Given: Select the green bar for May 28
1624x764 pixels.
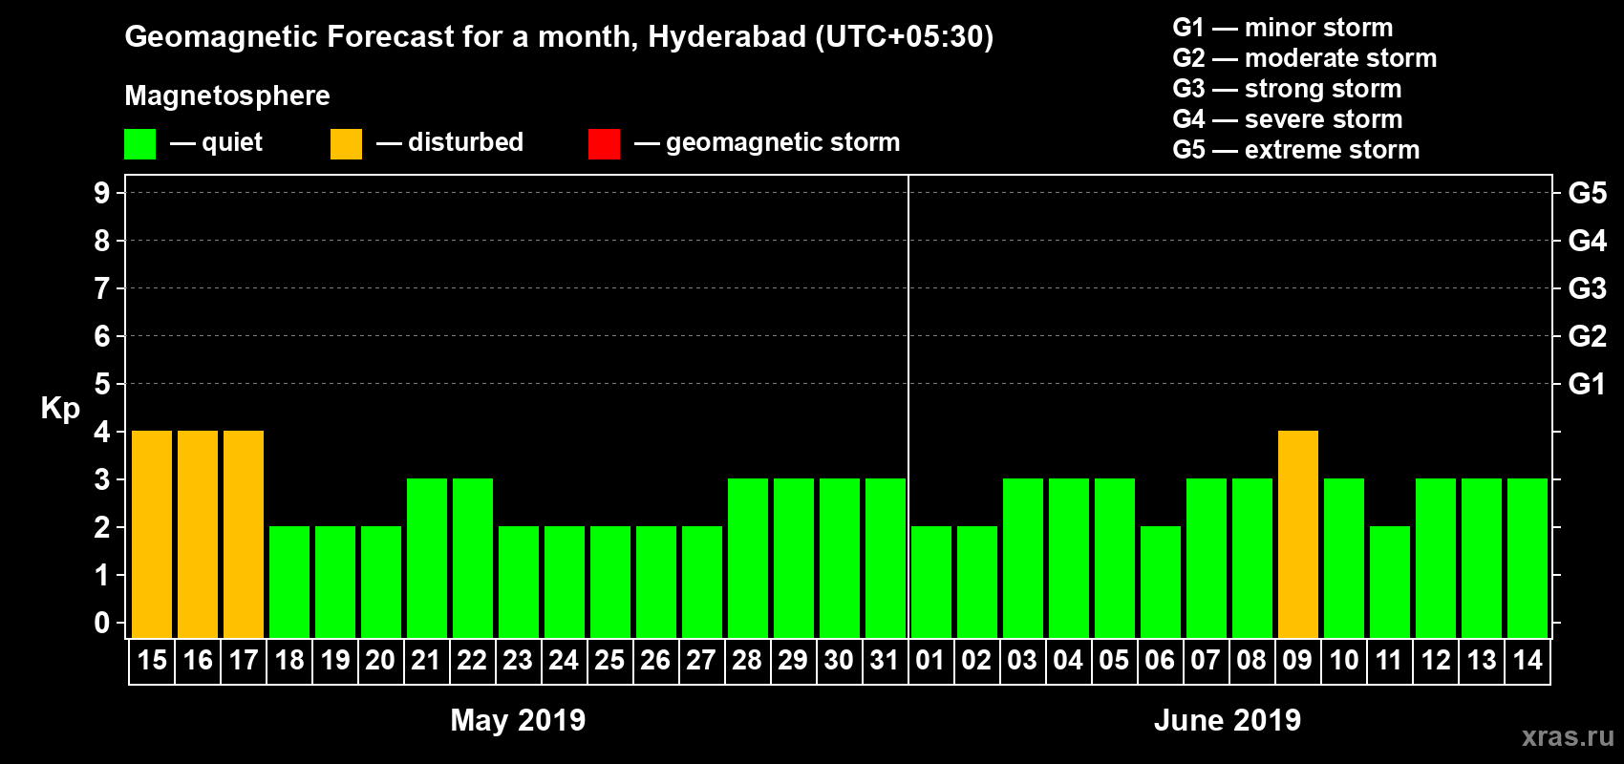Looking at the screenshot, I should pyautogui.click(x=748, y=559).
